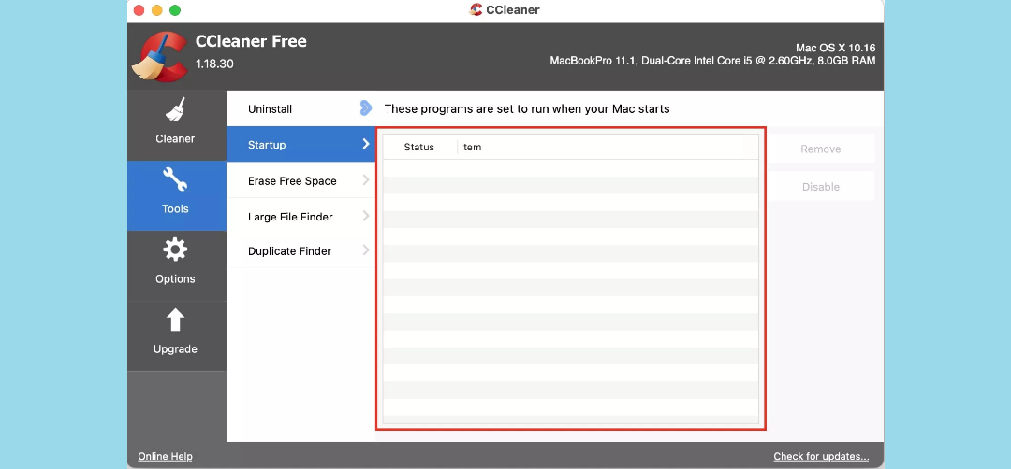Image resolution: width=1011 pixels, height=469 pixels.
Task: Click chevron next to Erase Free Space
Action: tap(366, 180)
